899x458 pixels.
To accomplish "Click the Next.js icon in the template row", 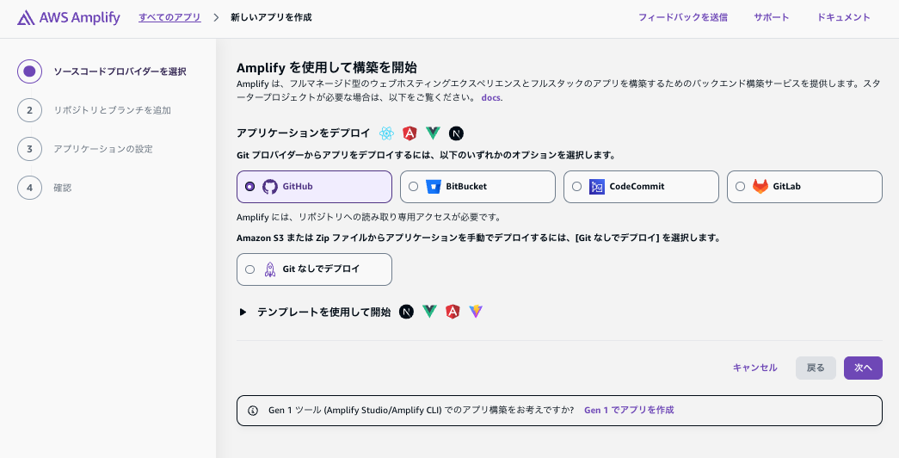I will point(407,312).
